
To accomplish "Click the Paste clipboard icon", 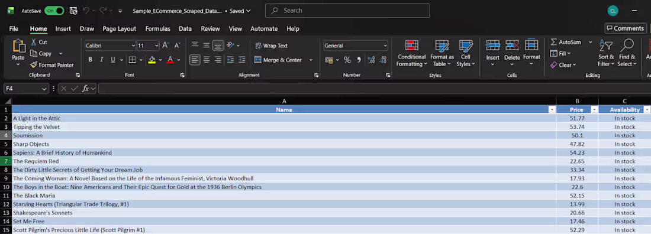I will 18,46.
